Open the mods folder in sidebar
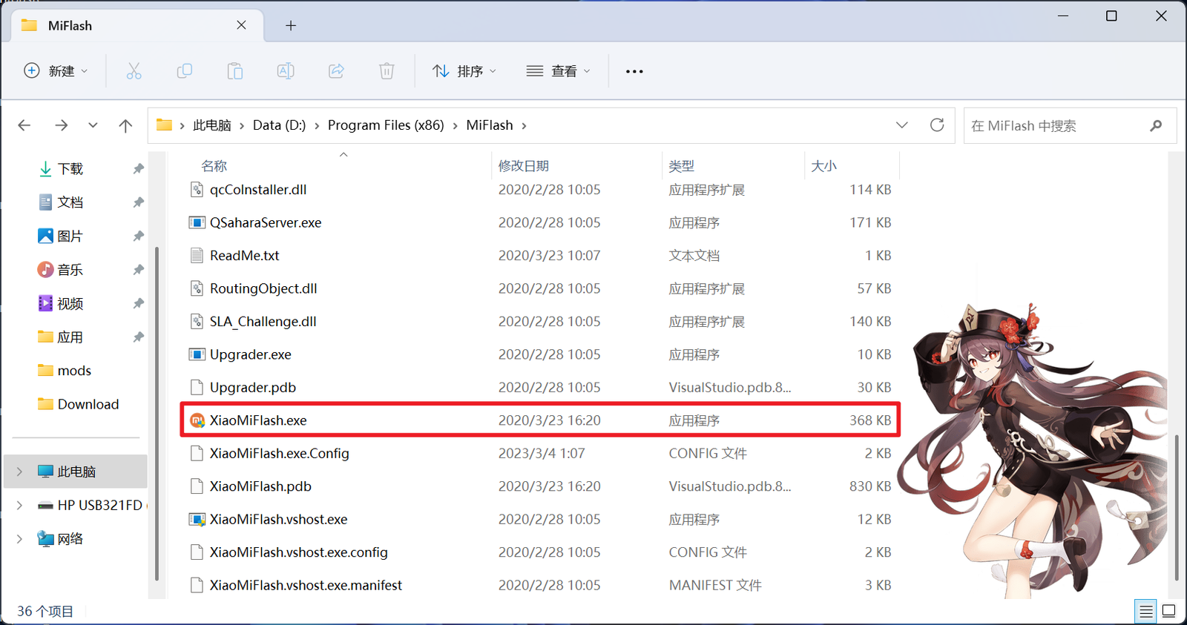The image size is (1187, 625). 74,371
